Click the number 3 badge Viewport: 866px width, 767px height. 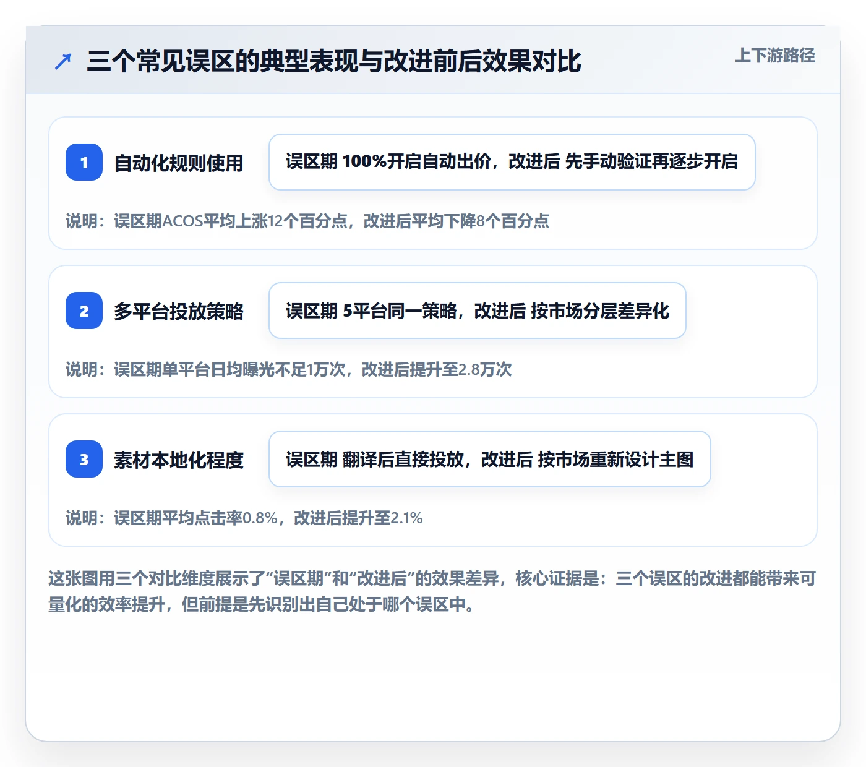click(84, 459)
